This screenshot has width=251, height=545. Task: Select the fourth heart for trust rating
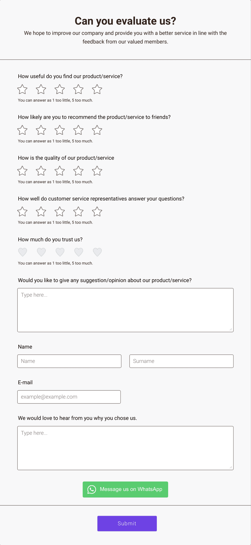click(x=79, y=252)
